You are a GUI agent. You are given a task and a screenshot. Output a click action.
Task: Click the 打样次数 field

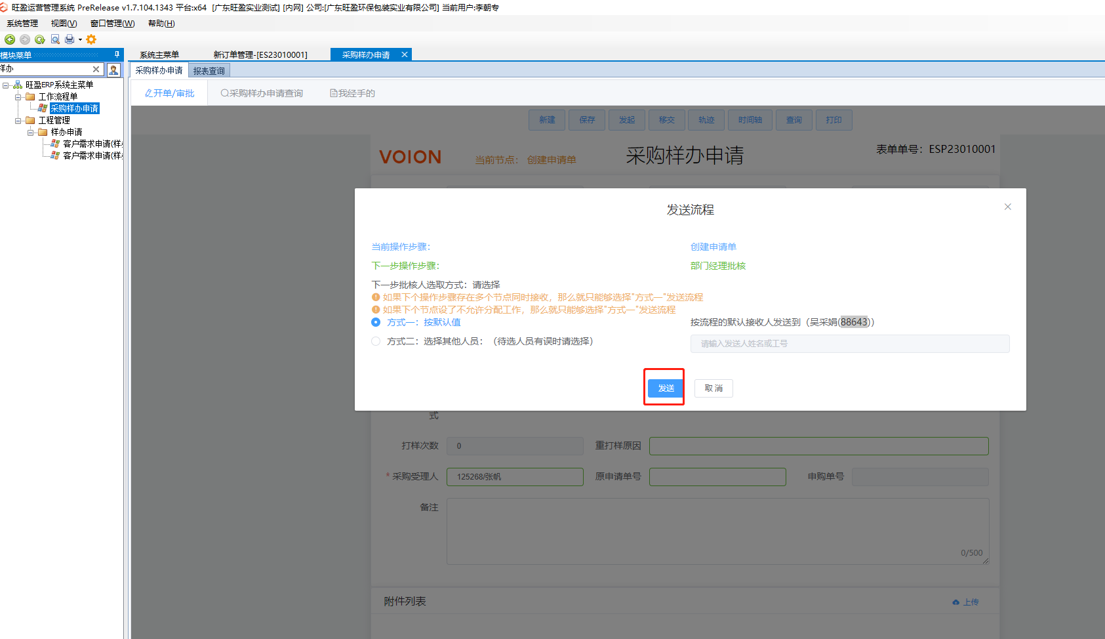[515, 446]
